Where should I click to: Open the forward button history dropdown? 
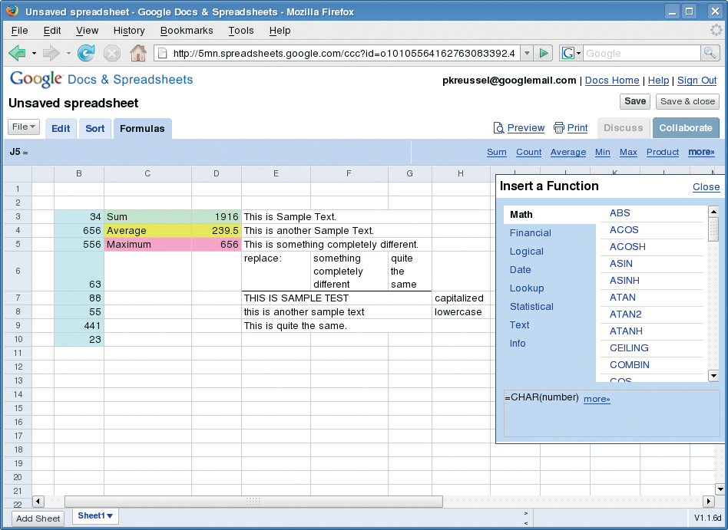[68, 54]
